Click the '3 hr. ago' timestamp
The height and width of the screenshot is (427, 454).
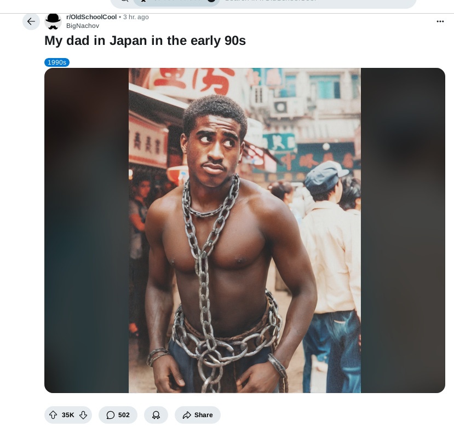tap(136, 17)
